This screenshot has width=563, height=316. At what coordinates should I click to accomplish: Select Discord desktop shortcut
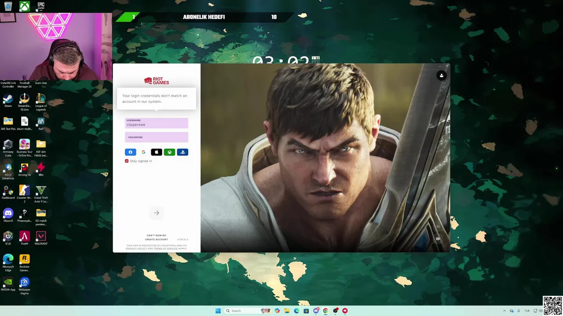click(8, 215)
